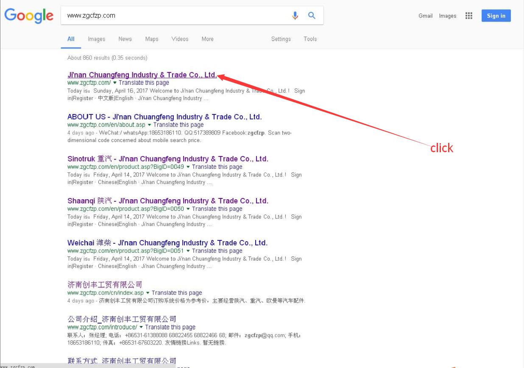Open the More search categories menu
Viewport: 524px width, 368px height.
coord(208,39)
